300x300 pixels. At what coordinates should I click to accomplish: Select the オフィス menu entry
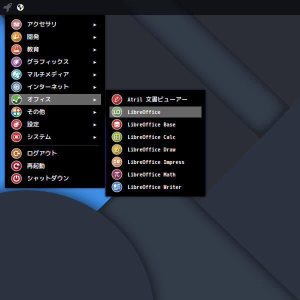[55, 99]
